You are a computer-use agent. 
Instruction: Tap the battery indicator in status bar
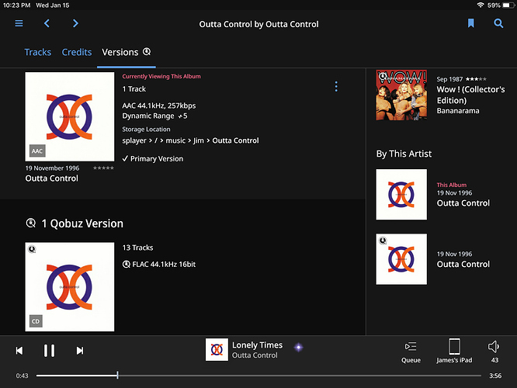click(x=508, y=5)
